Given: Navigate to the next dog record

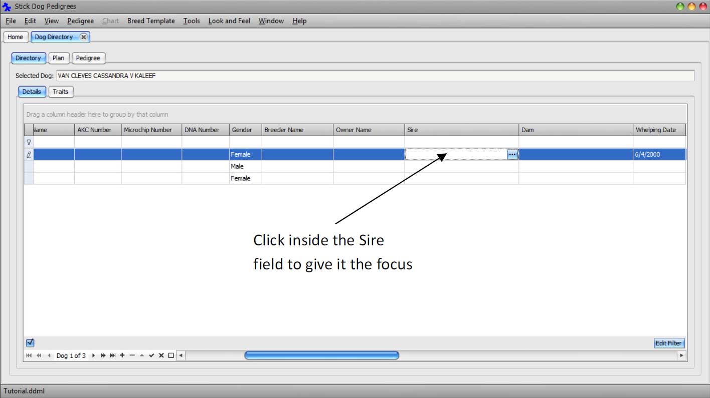Looking at the screenshot, I should tap(94, 355).
